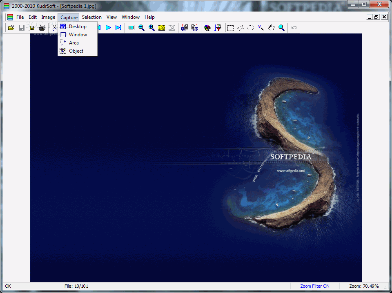This screenshot has width=392, height=293.
Task: Restore the inner document window
Action: [376, 17]
